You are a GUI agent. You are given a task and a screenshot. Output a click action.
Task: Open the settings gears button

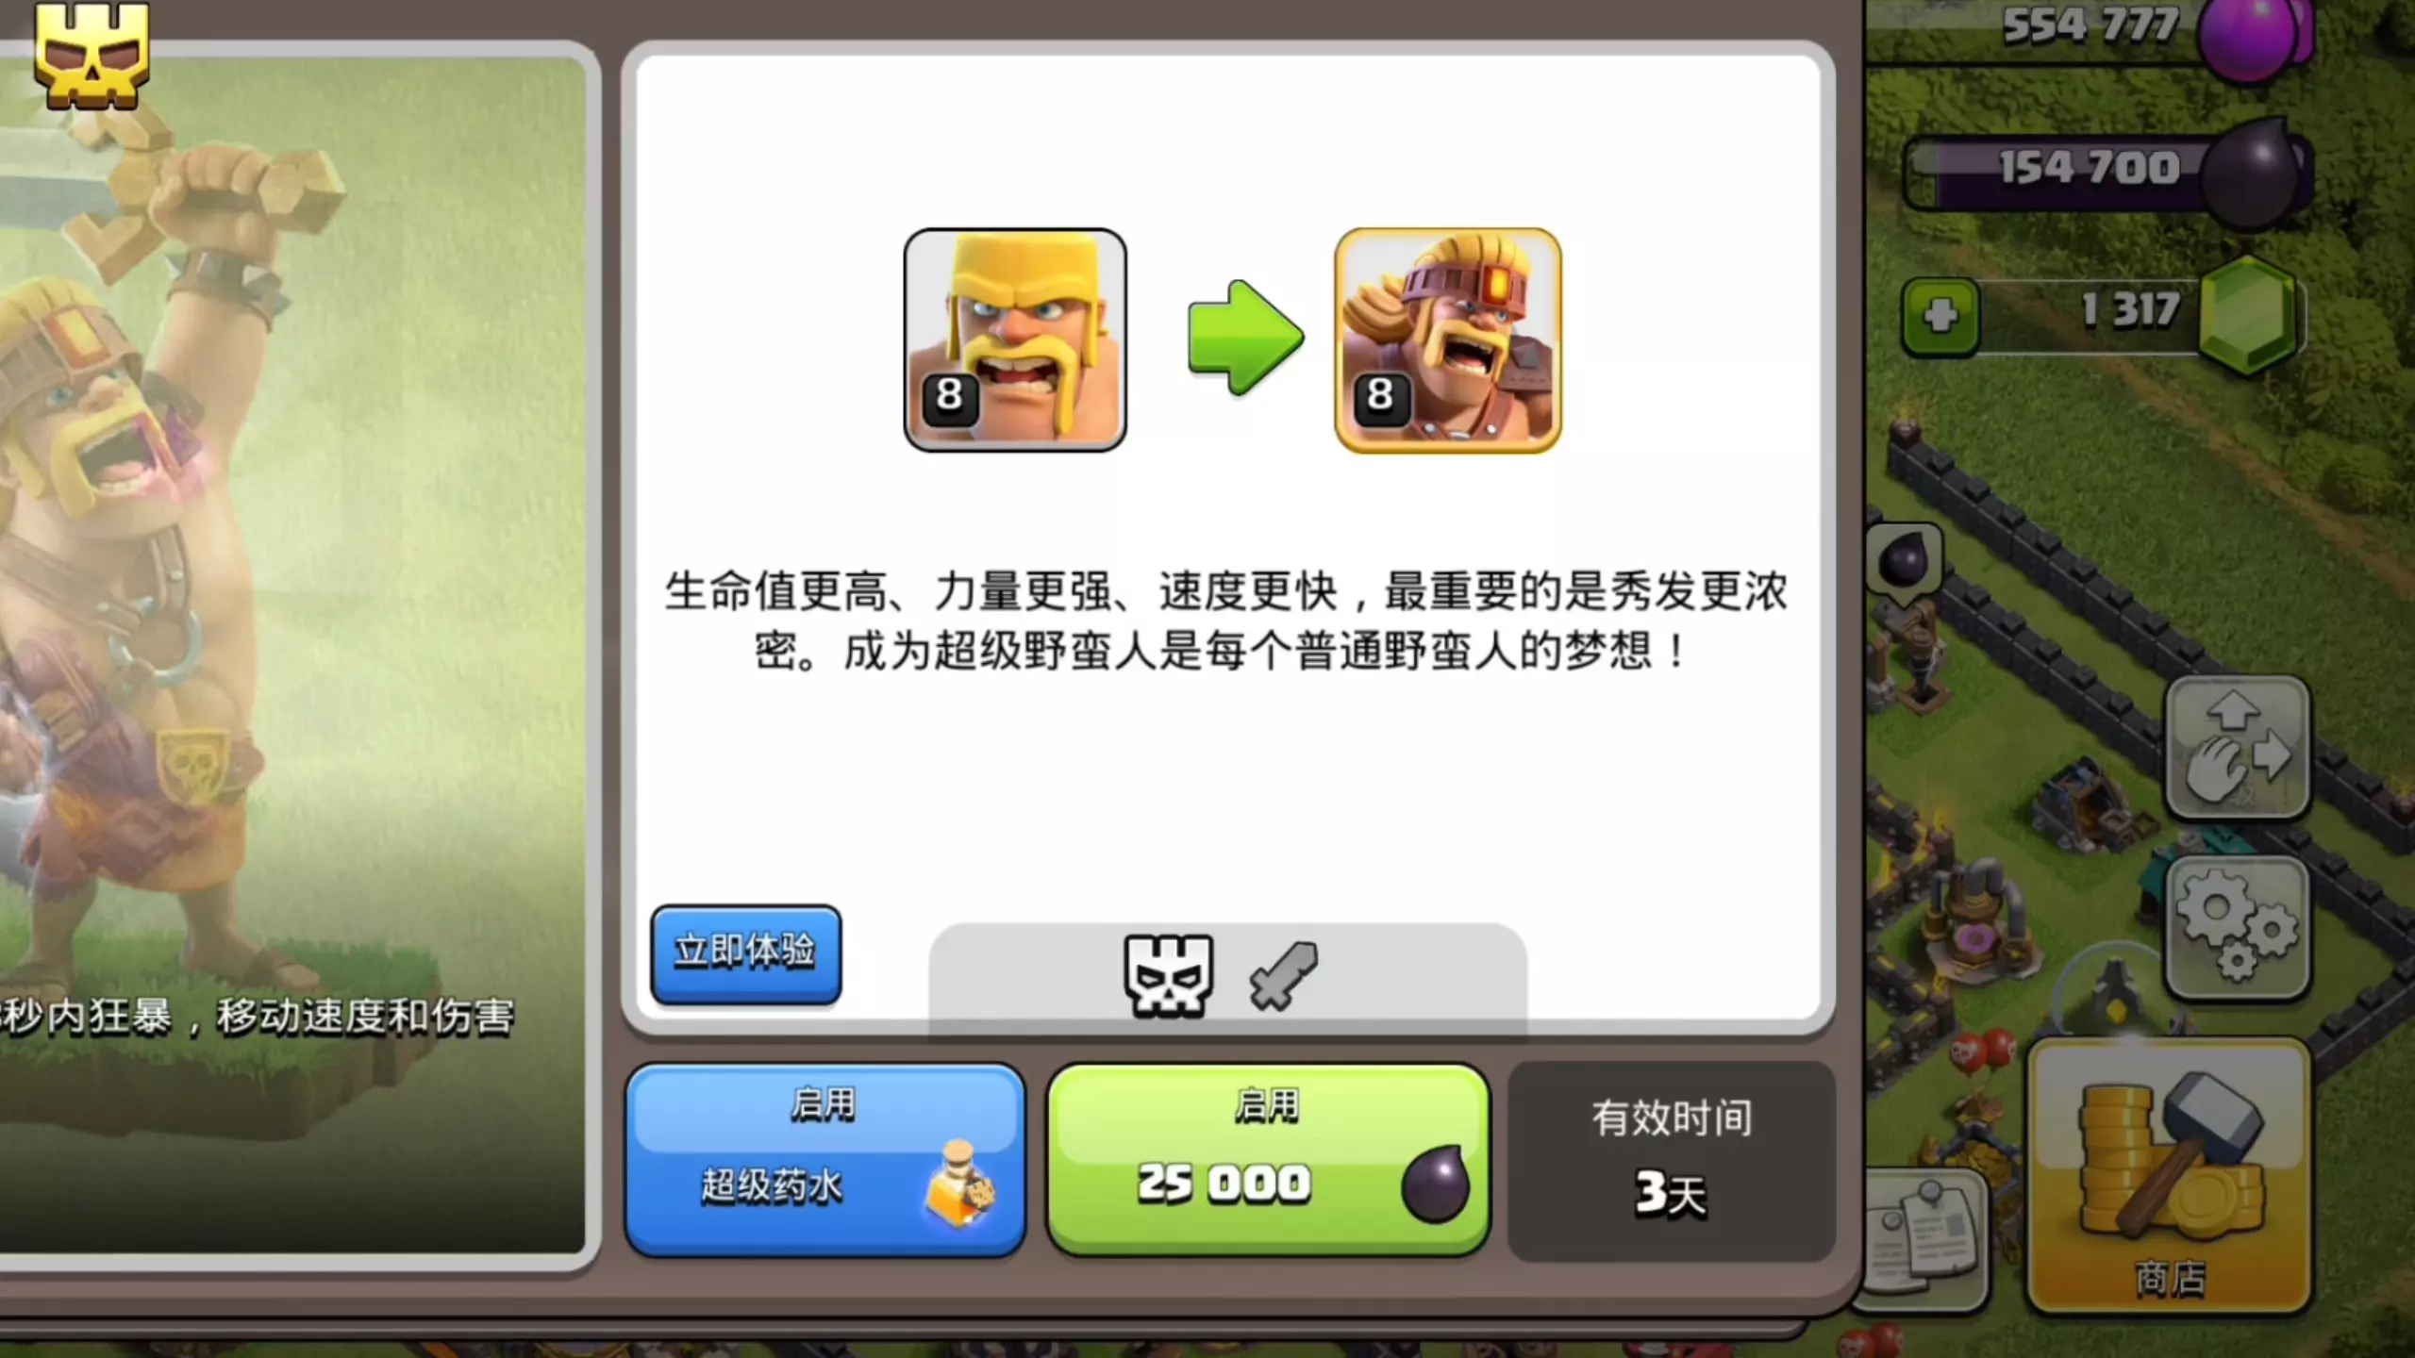coord(2237,929)
